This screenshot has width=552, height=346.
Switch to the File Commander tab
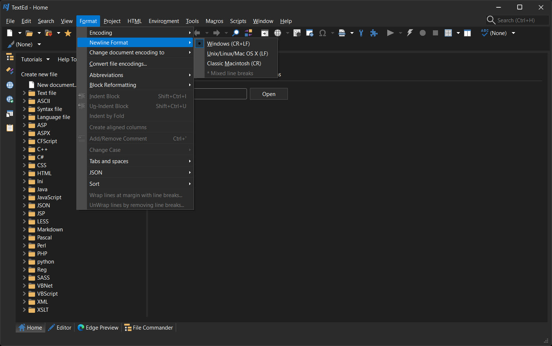149,328
